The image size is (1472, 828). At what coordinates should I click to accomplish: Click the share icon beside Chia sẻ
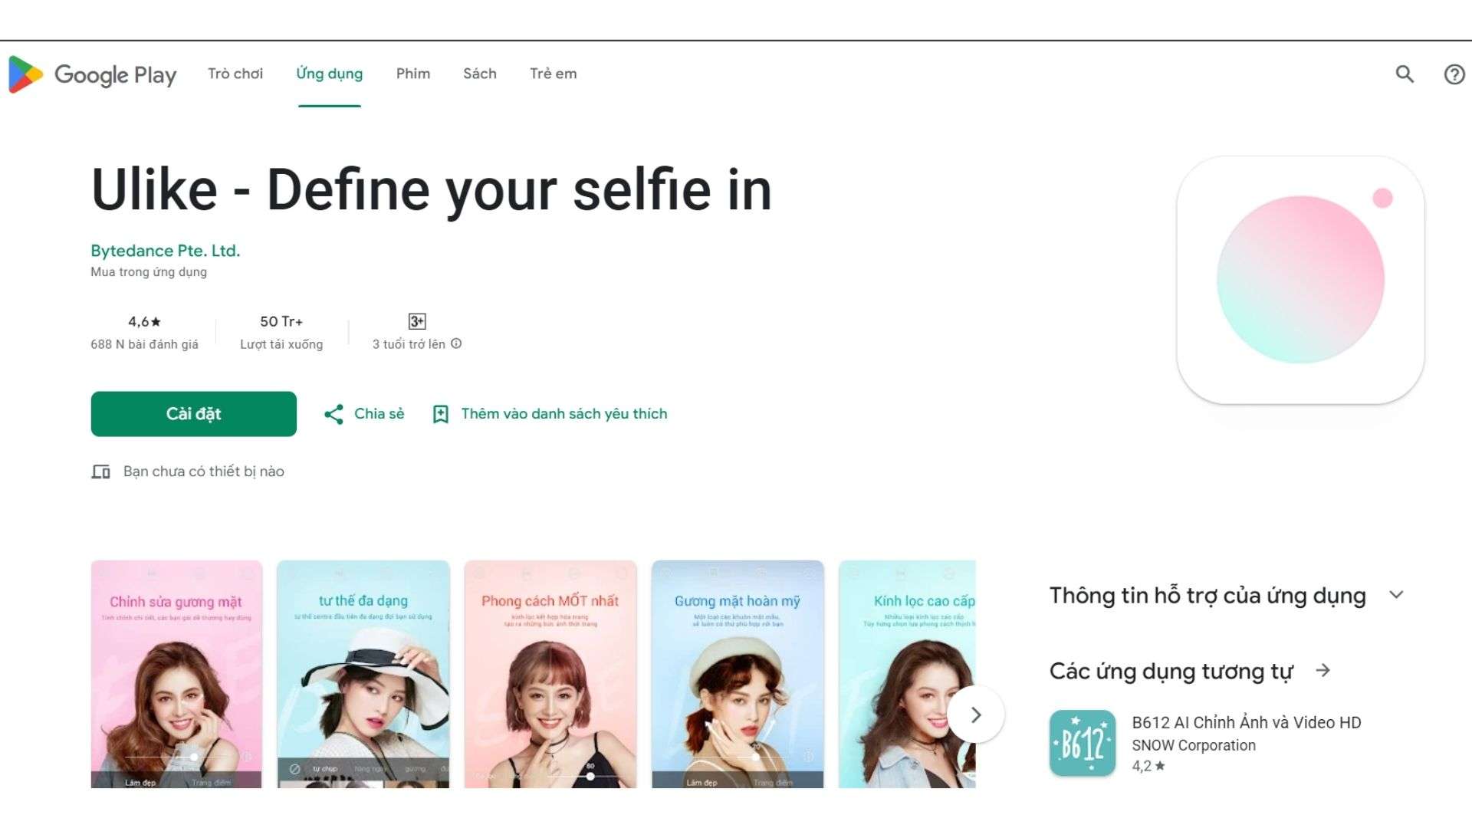(333, 415)
